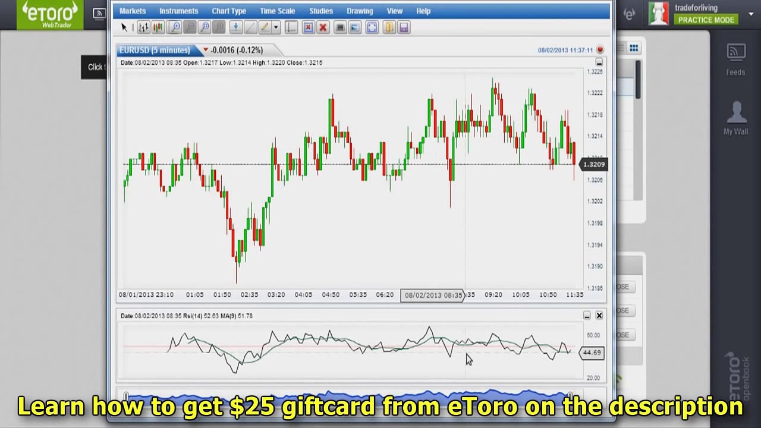Open the View menu
The width and height of the screenshot is (761, 428).
[395, 11]
